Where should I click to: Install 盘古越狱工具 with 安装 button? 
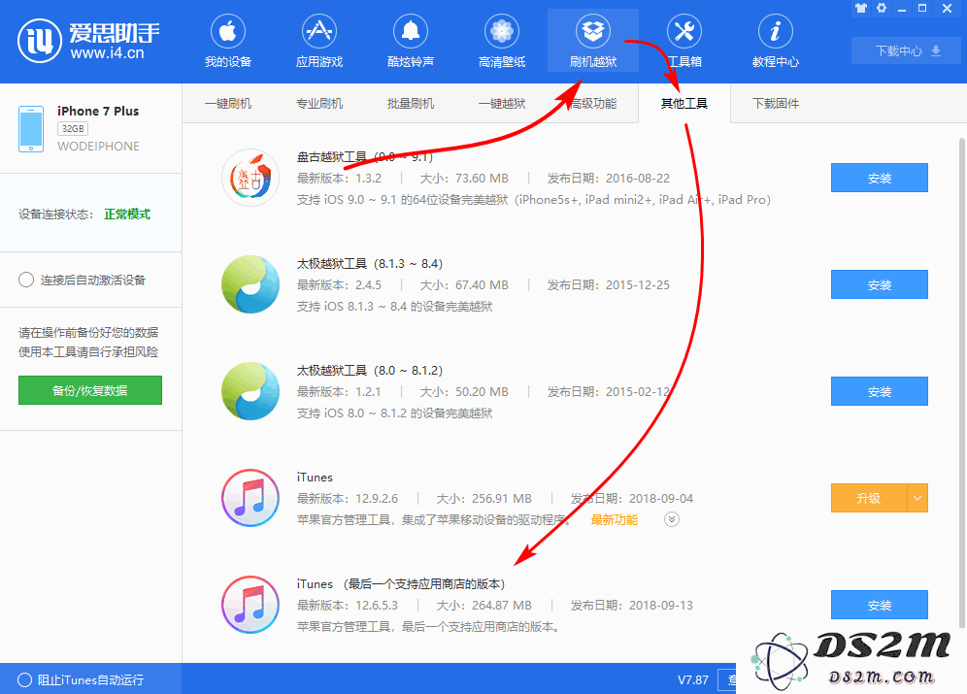pos(880,178)
